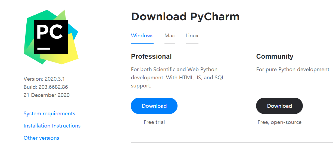The image size is (333, 147).
Task: Click the "Free, open-source" label
Action: coord(279,122)
